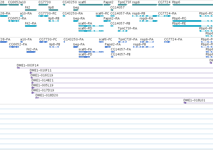This screenshot has height=150, width=213.
Task: Click protein Fit2-PA feature
Action: coord(31,52)
